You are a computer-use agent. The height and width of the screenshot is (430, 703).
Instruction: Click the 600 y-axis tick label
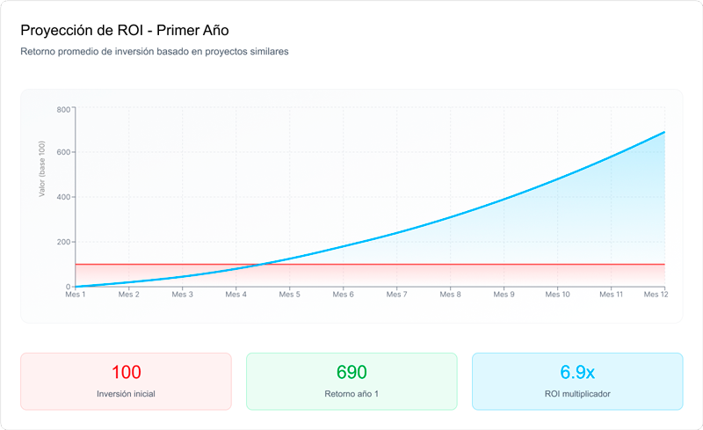[x=63, y=153]
